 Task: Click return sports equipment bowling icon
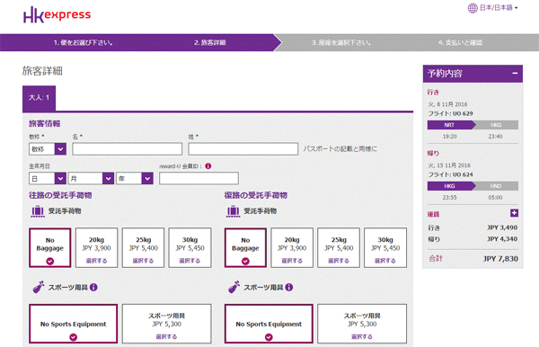click(234, 287)
